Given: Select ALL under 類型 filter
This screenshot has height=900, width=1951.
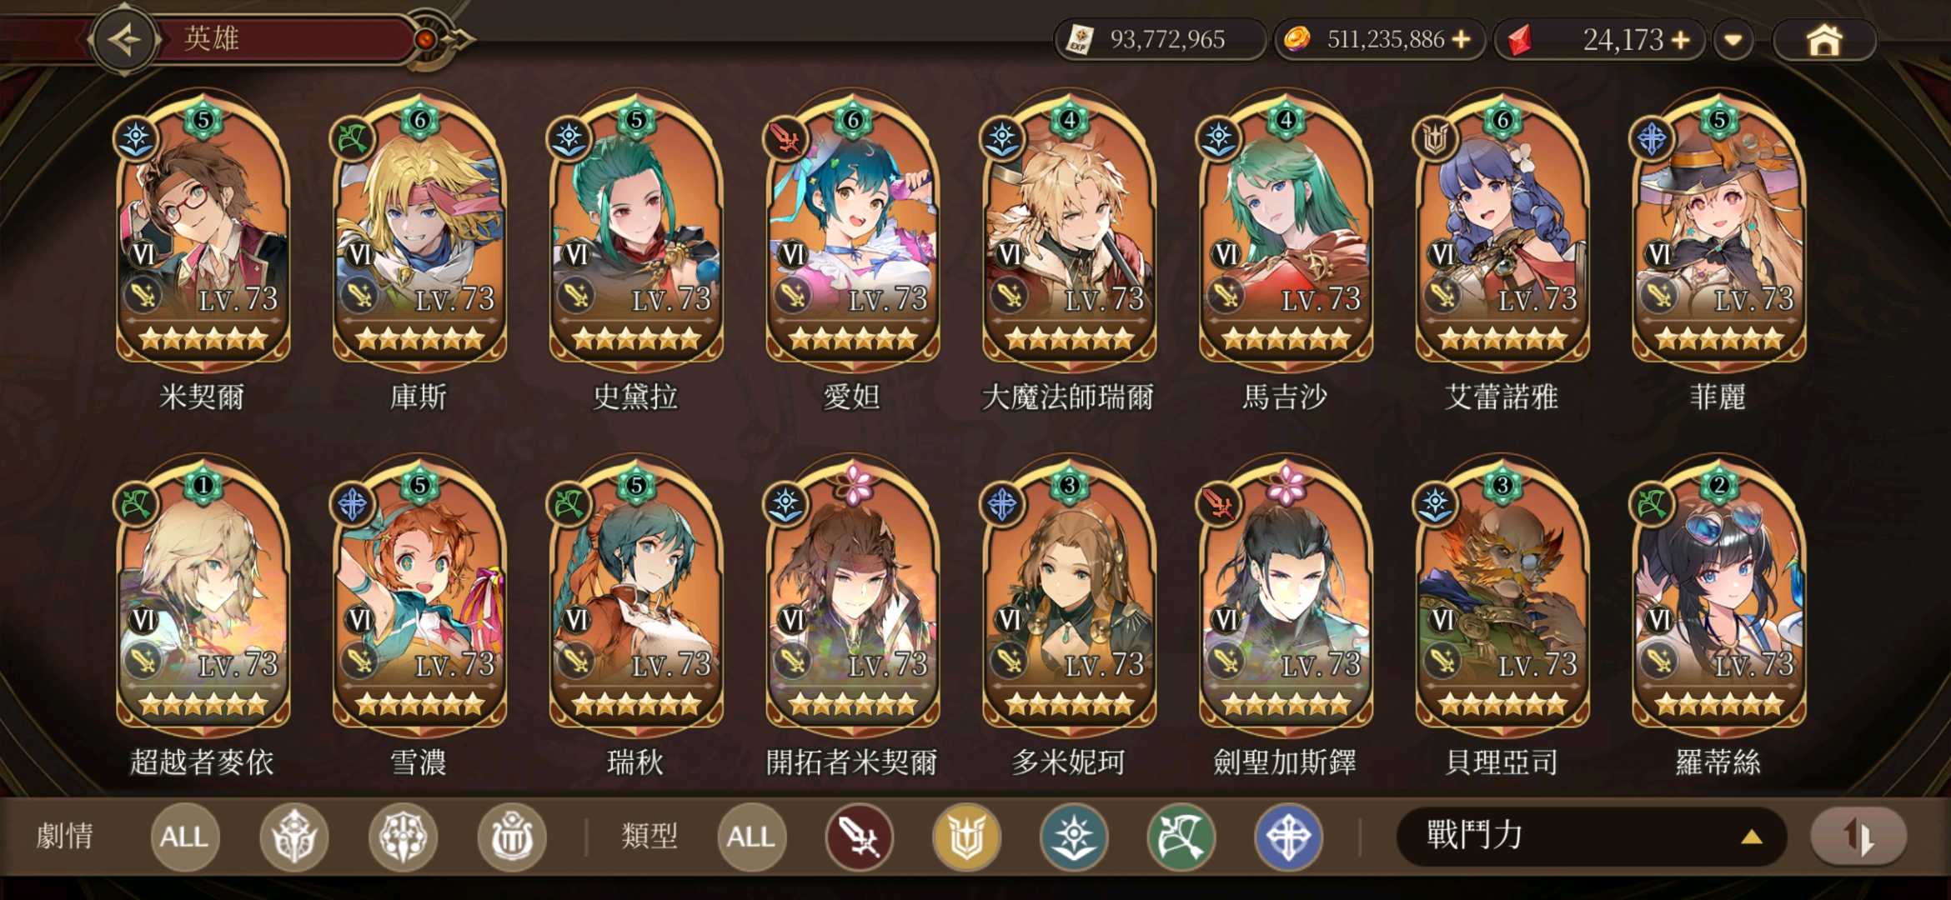Looking at the screenshot, I should [x=751, y=837].
